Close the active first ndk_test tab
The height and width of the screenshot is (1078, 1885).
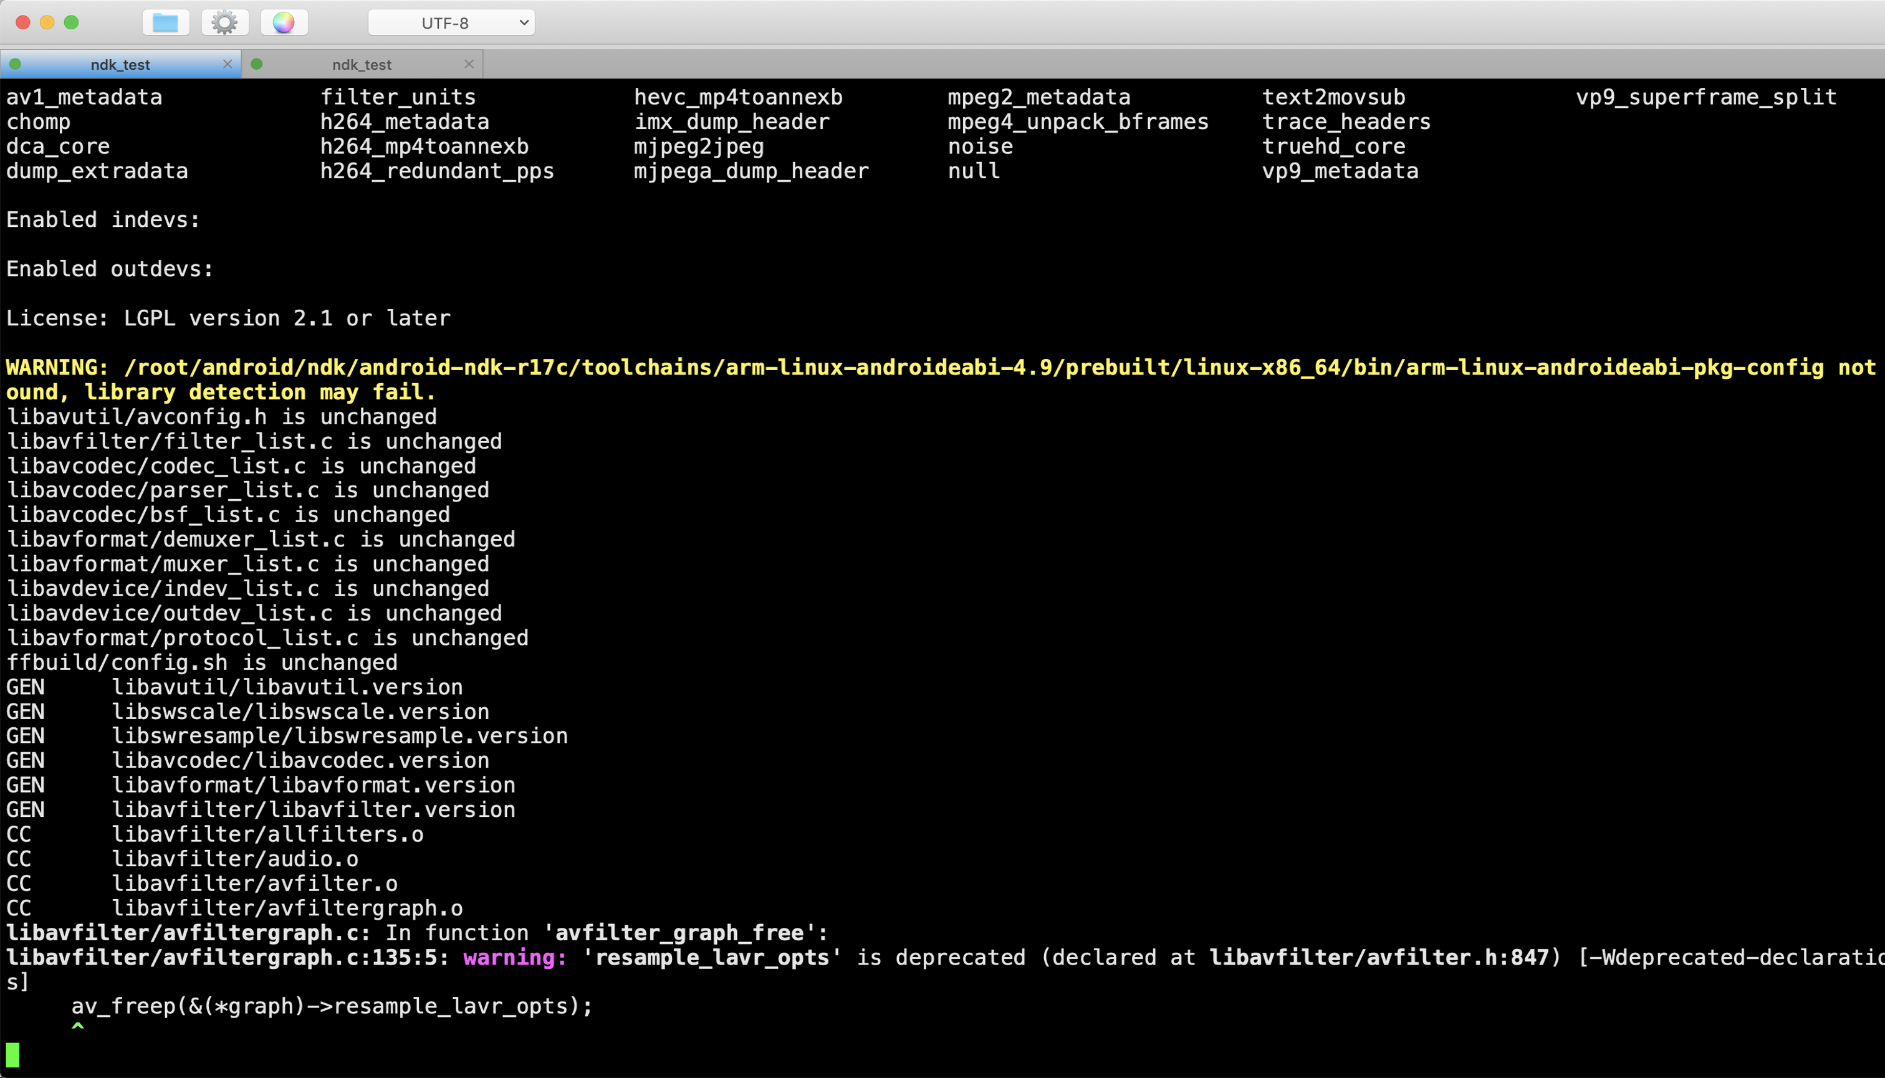click(228, 64)
